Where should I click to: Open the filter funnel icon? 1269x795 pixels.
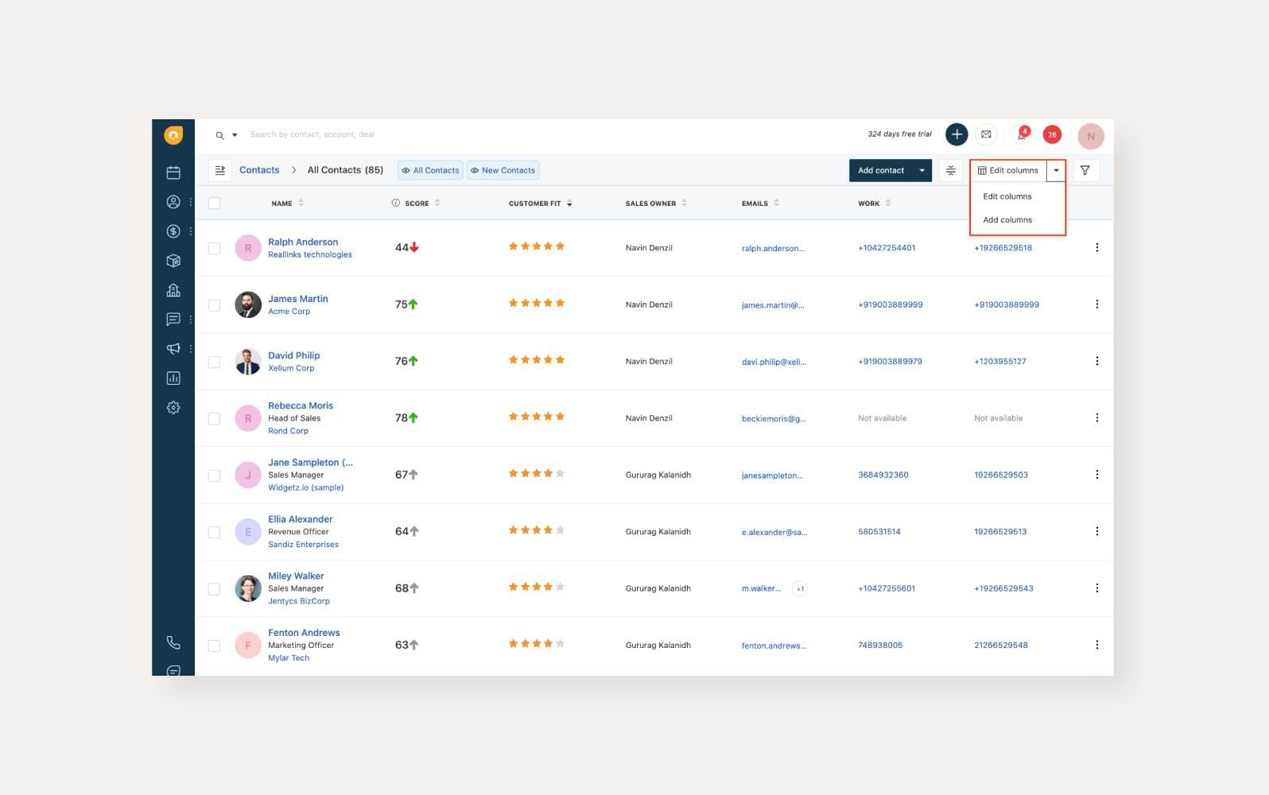(x=1085, y=170)
